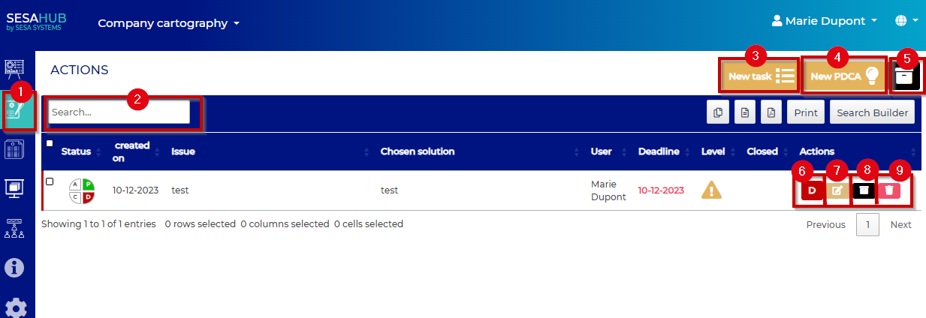Screen dimensions: 926x318
Task: Go to Next page
Action: 900,225
